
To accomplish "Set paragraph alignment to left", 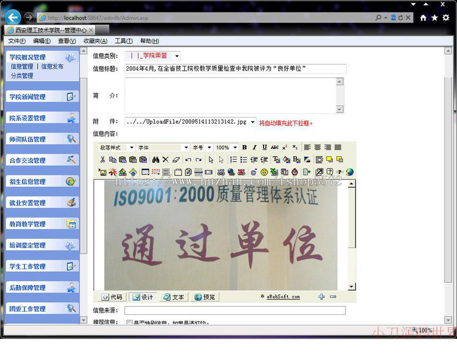I will click(307, 148).
